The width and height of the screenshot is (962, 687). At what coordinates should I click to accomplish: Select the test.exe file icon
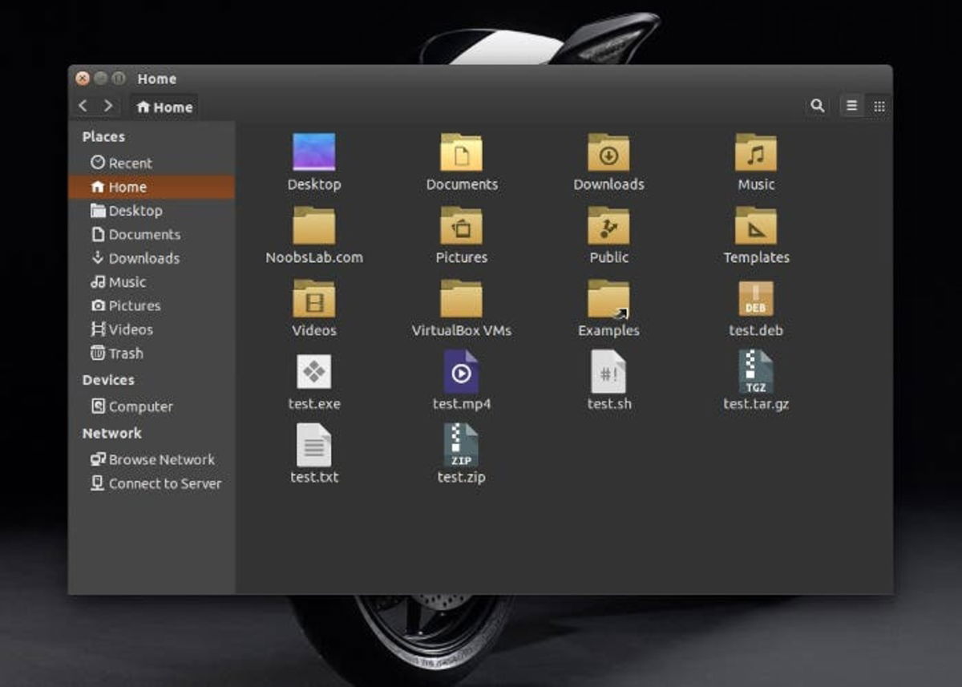[x=314, y=372]
